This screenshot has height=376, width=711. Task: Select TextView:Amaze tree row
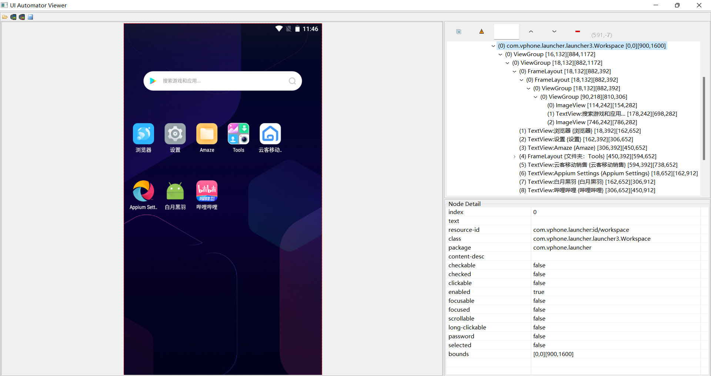583,148
